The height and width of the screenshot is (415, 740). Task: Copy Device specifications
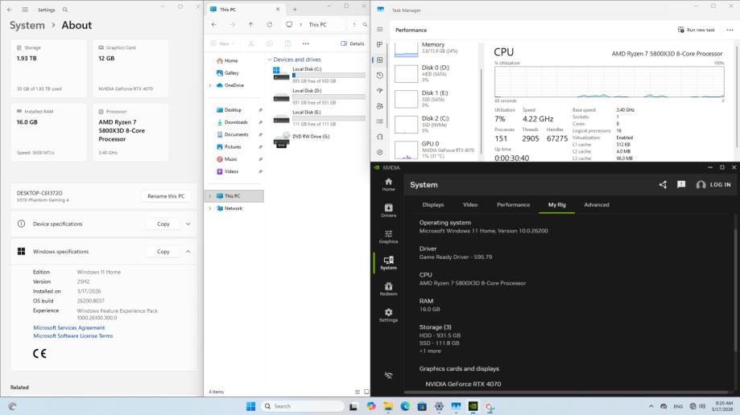(x=163, y=224)
